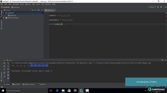Toggle tool window buttons at status bar corner
The width and height of the screenshot is (167, 93).
pyautogui.click(x=2, y=87)
